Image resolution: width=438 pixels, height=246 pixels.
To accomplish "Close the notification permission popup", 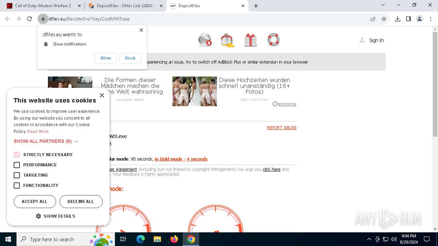I will point(141,30).
